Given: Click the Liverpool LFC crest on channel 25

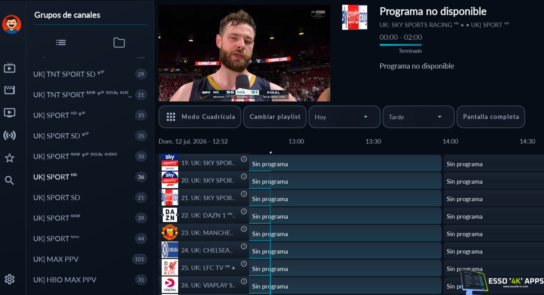Looking at the screenshot, I should pos(170,267).
